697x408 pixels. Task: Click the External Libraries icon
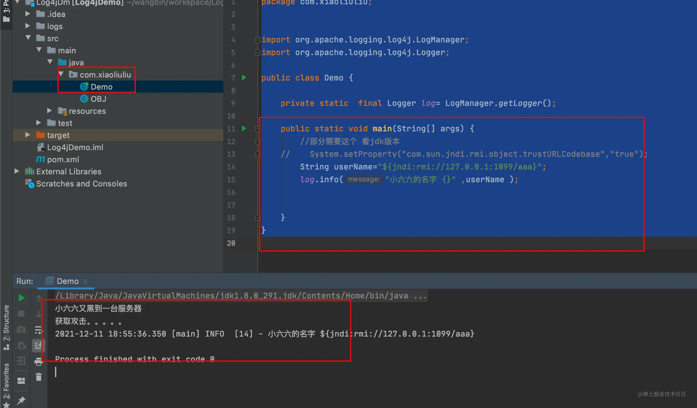coord(29,172)
